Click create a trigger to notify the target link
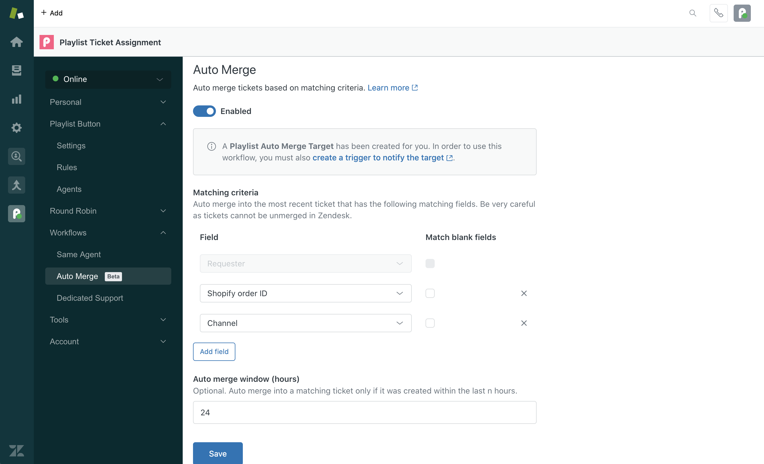Screen dimensions: 764x464 (x=378, y=158)
